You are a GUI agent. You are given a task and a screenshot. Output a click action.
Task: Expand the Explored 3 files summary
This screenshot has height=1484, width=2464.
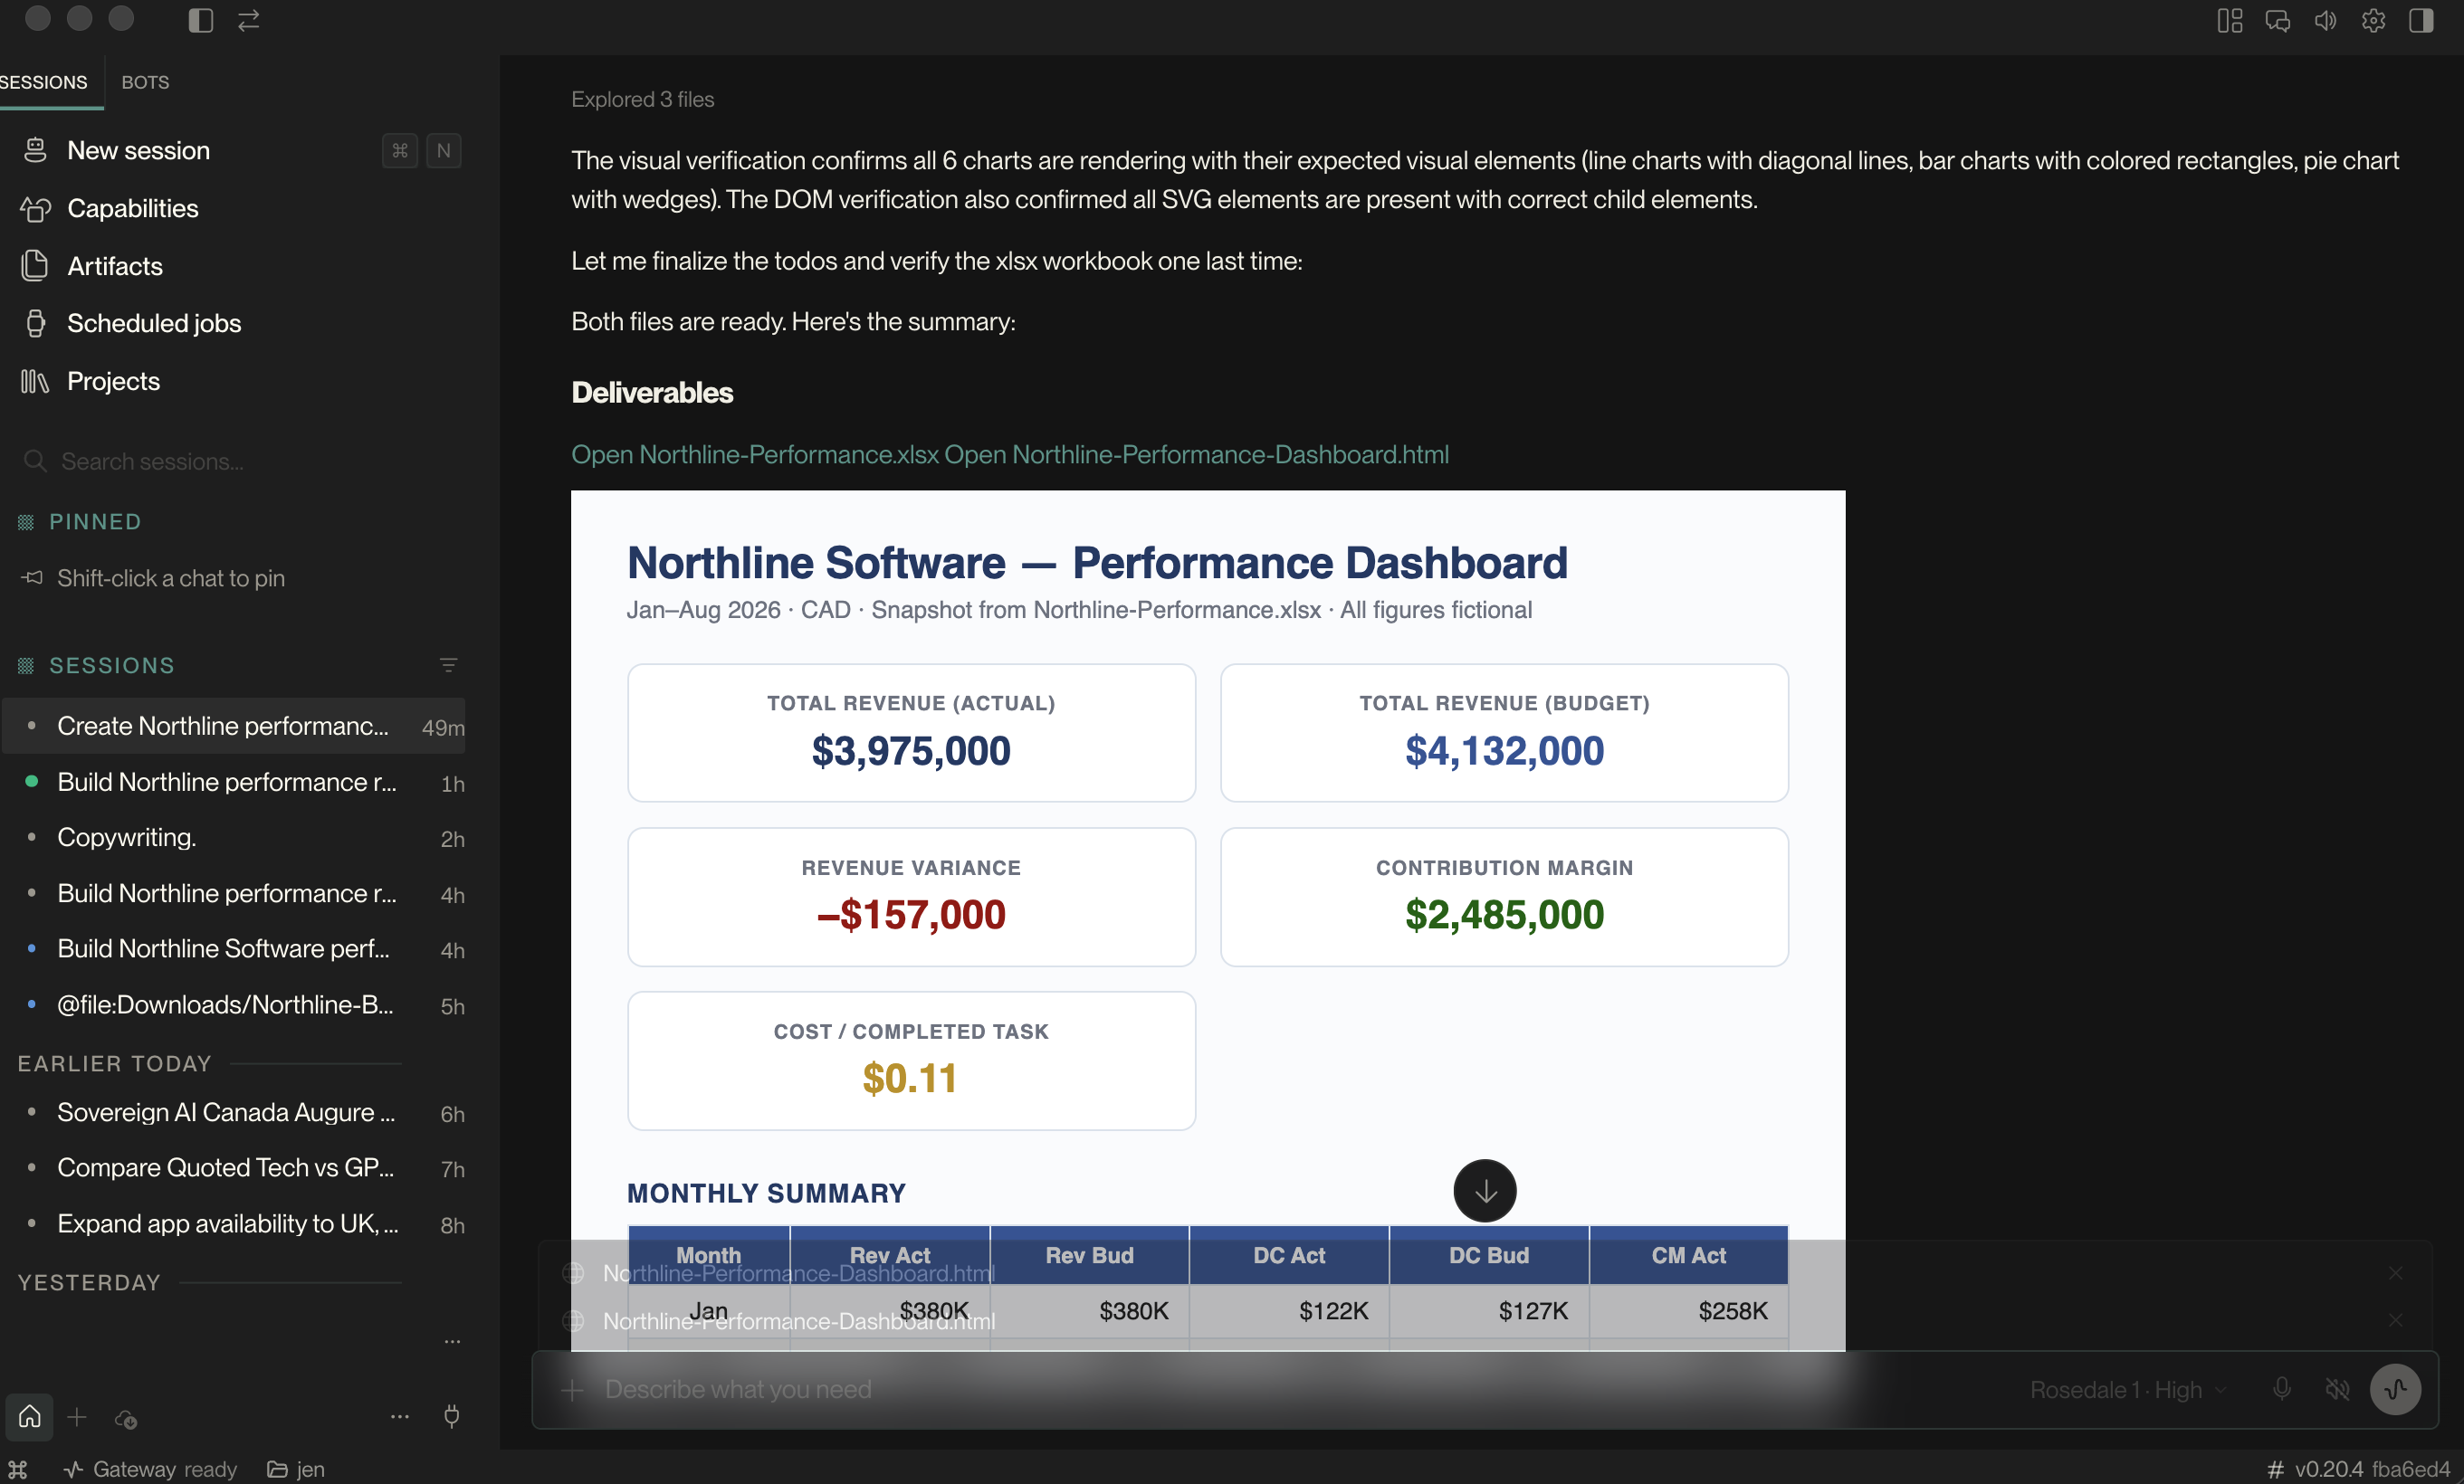[643, 99]
